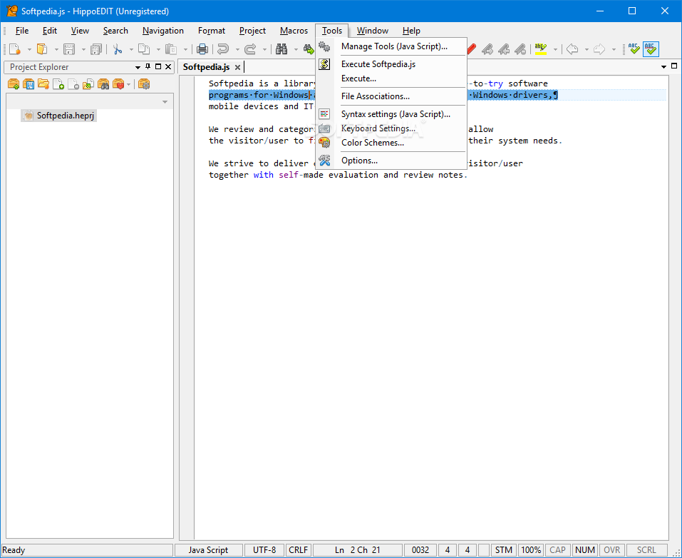Toggle the OVR overwrite mode indicator
The image size is (682, 558).
(x=611, y=550)
